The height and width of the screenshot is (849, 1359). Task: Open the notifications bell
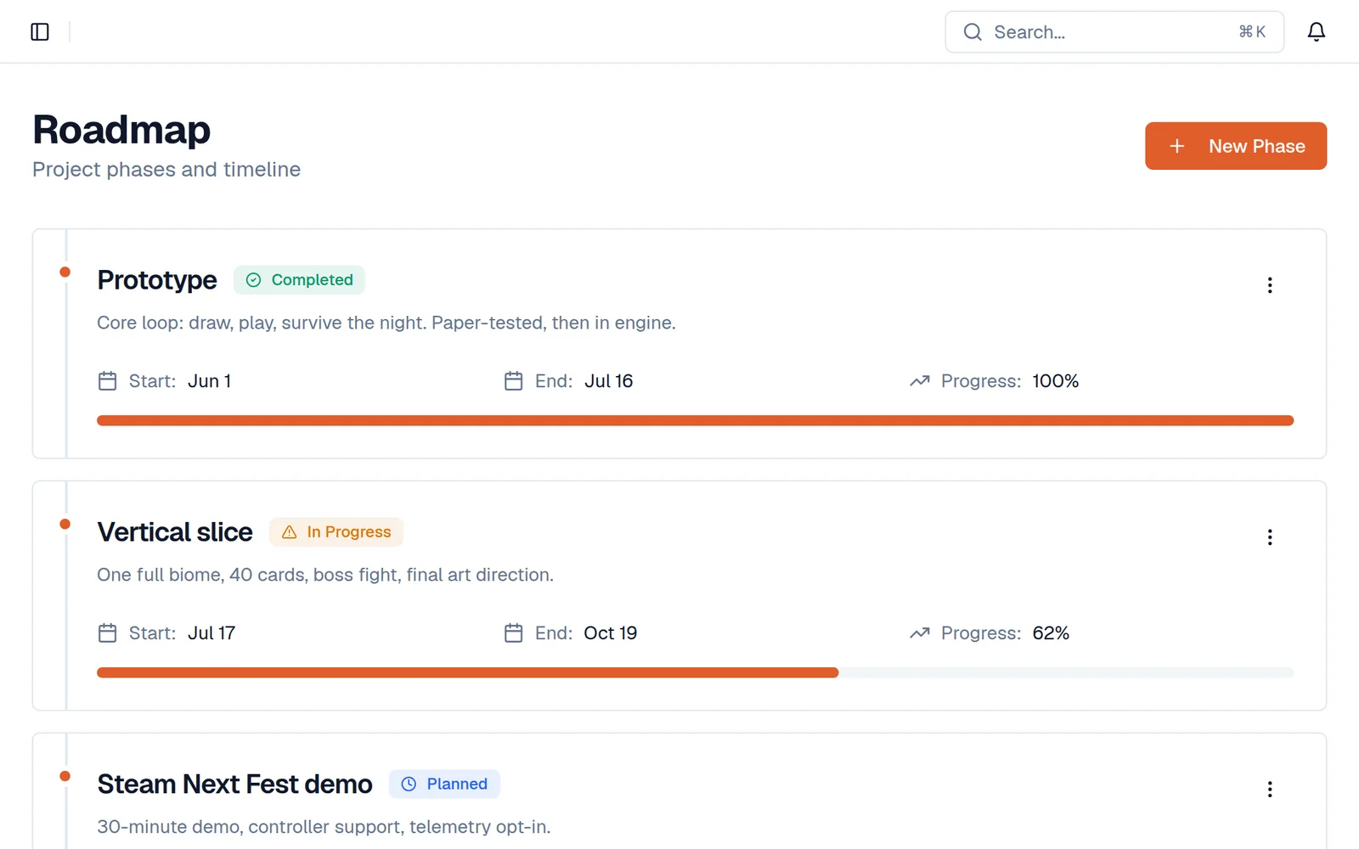(x=1316, y=32)
